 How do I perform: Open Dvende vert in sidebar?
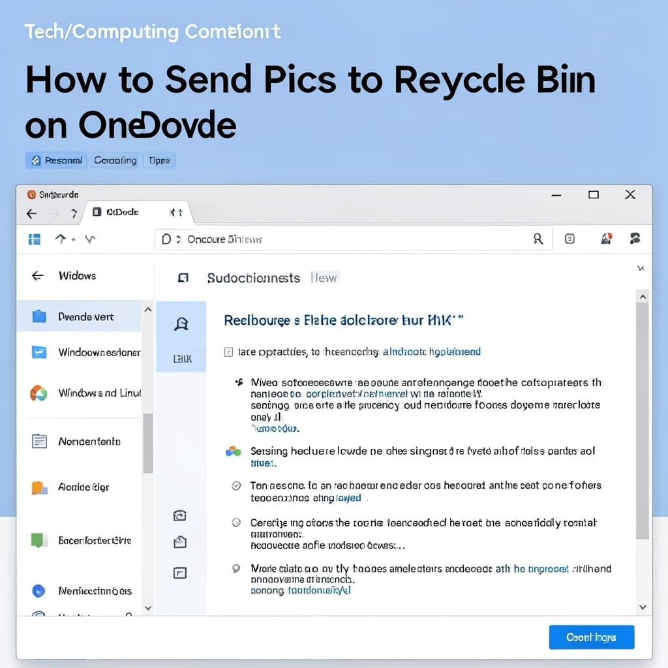(79, 316)
